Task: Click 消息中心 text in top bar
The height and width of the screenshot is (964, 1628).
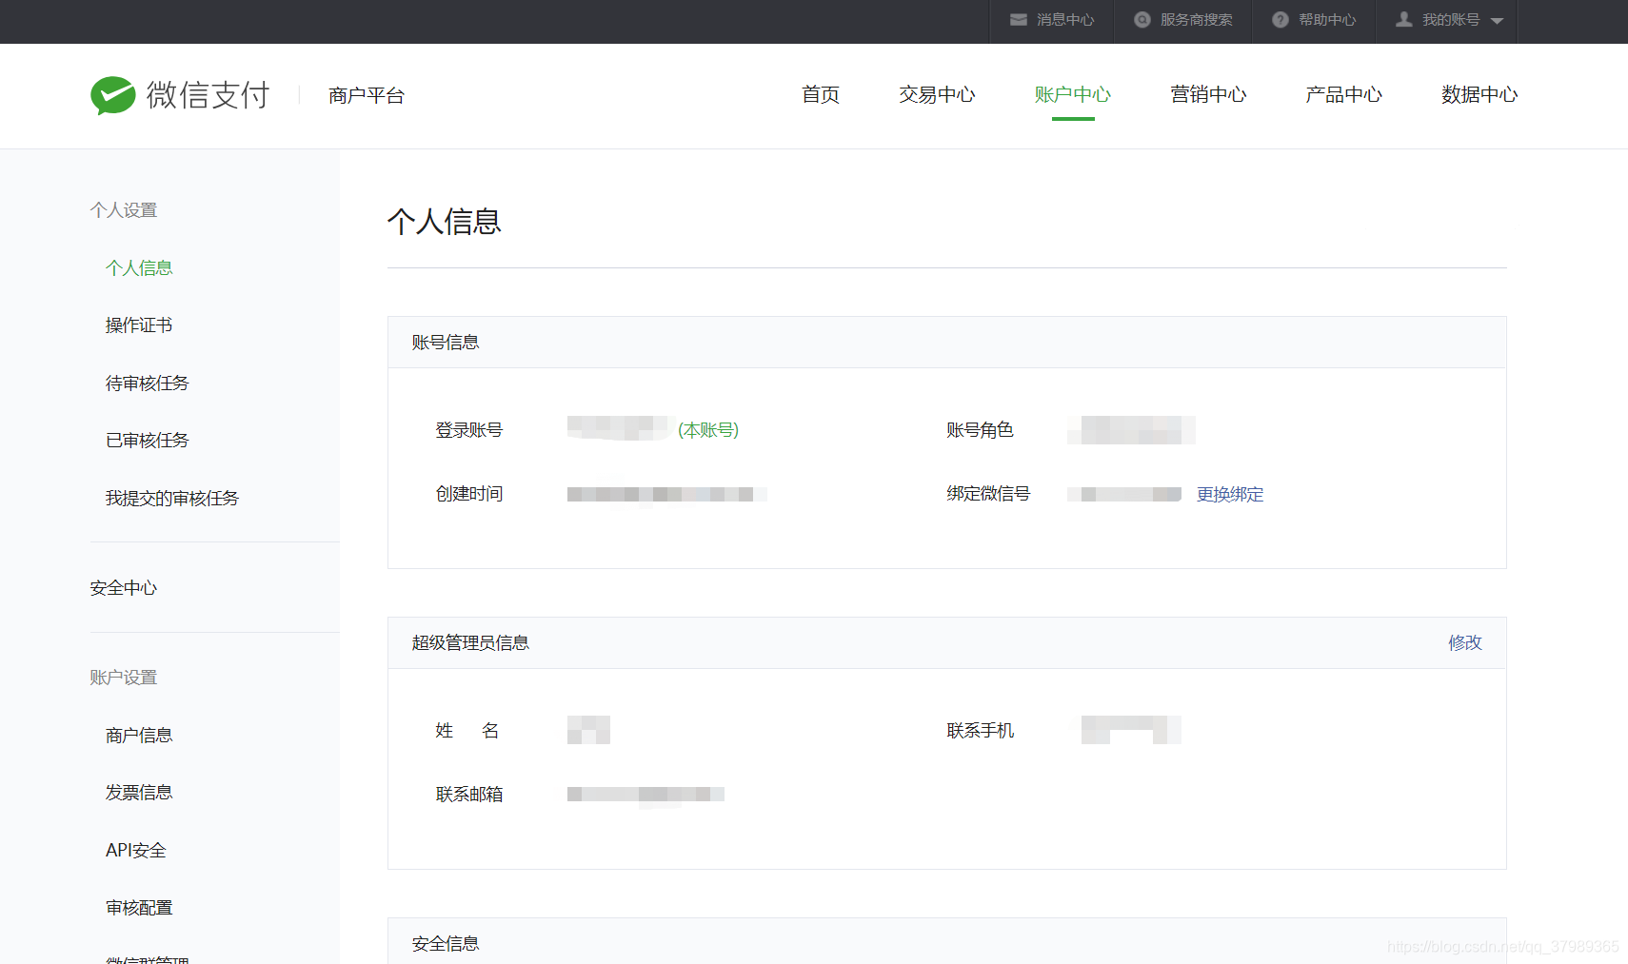Action: point(1065,20)
